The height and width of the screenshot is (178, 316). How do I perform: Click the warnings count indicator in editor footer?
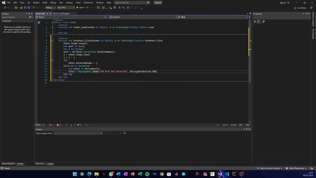click(x=59, y=125)
